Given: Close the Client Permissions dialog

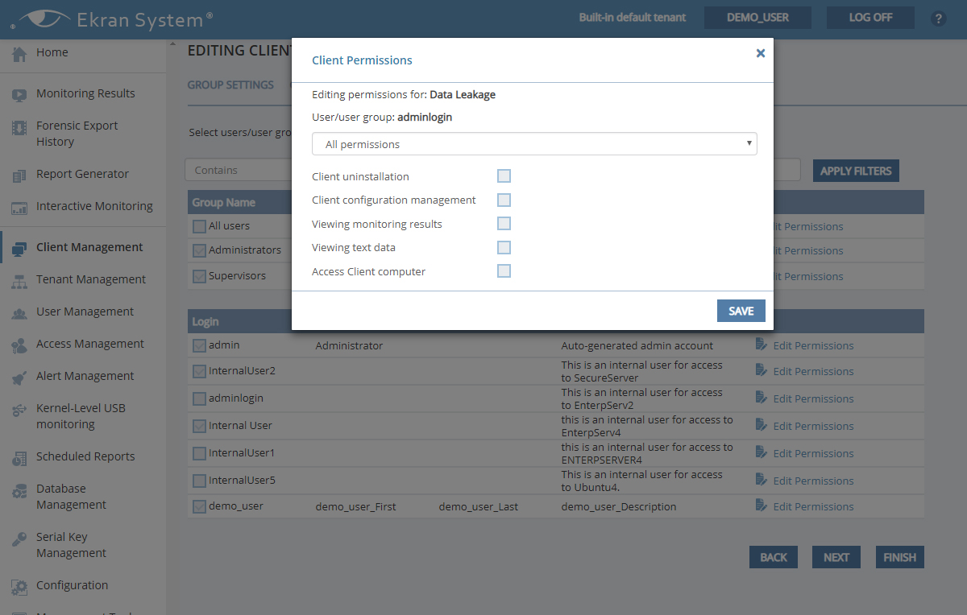Looking at the screenshot, I should point(760,53).
